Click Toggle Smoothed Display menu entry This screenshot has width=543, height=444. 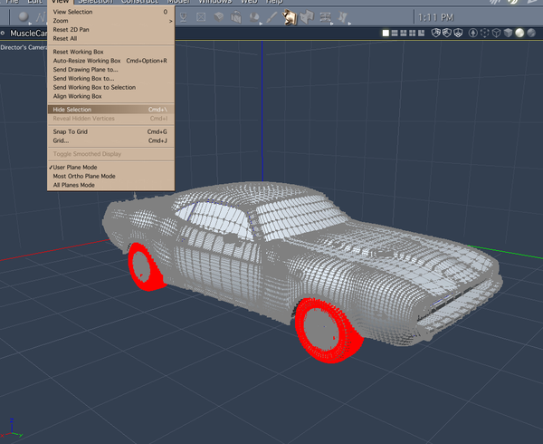[x=110, y=154]
